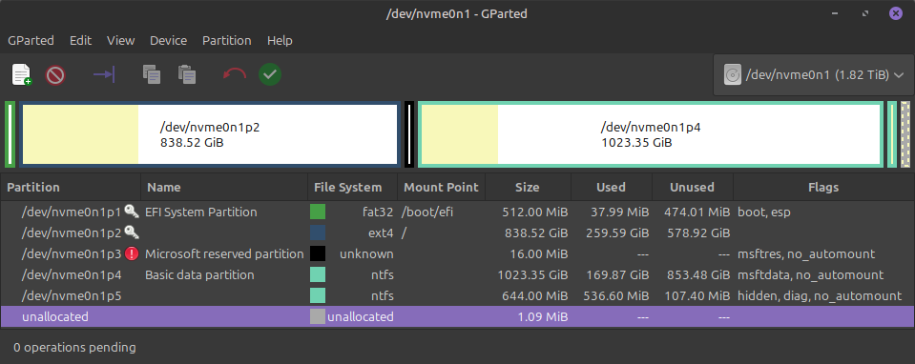This screenshot has height=364, width=915.
Task: Click the Delete partition toolbar icon
Action: pos(56,74)
